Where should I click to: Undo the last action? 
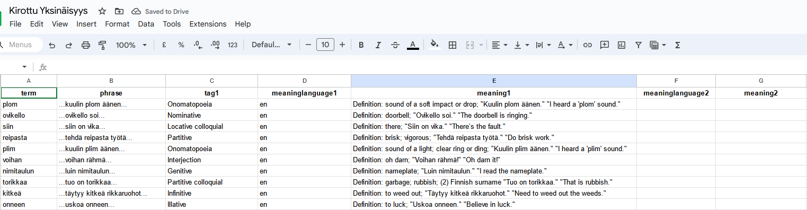tap(52, 45)
